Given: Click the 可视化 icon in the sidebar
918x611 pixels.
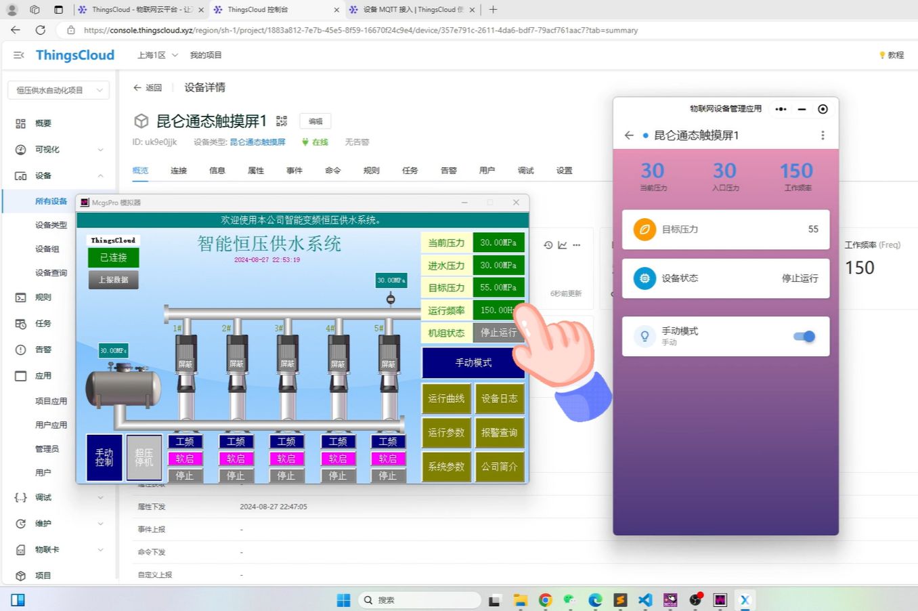Looking at the screenshot, I should click(20, 150).
